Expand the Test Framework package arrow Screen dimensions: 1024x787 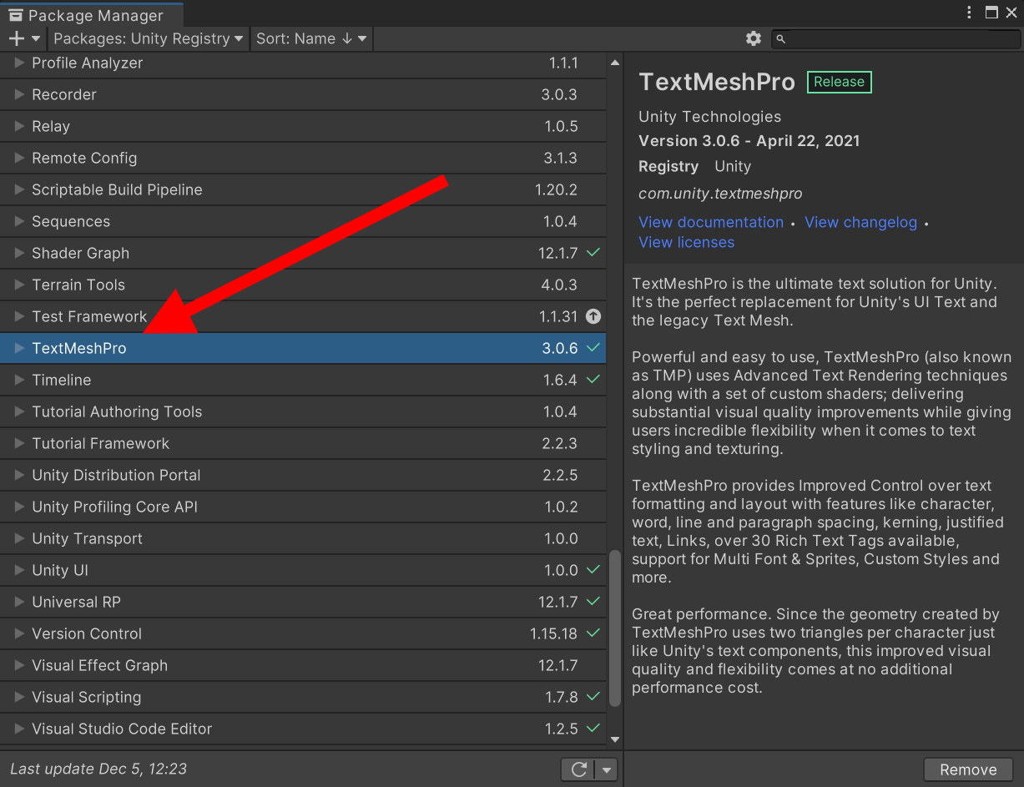tap(19, 316)
